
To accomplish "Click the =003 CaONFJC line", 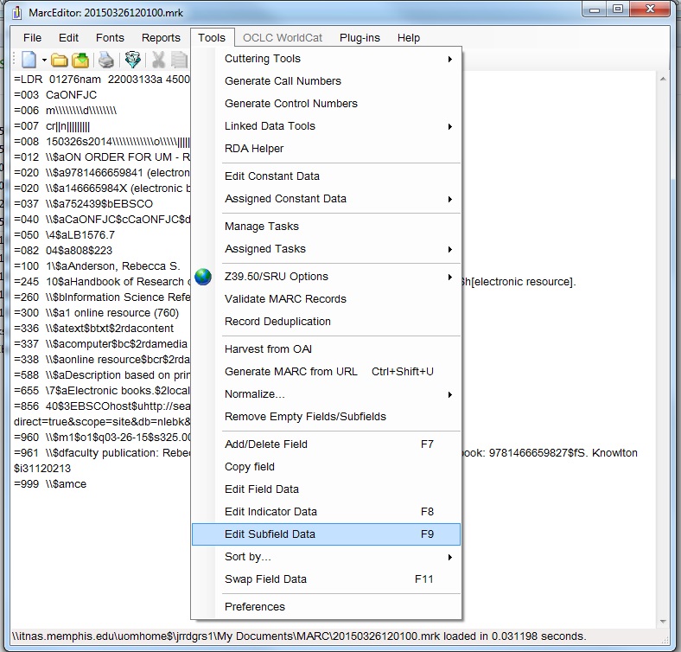I will (55, 95).
